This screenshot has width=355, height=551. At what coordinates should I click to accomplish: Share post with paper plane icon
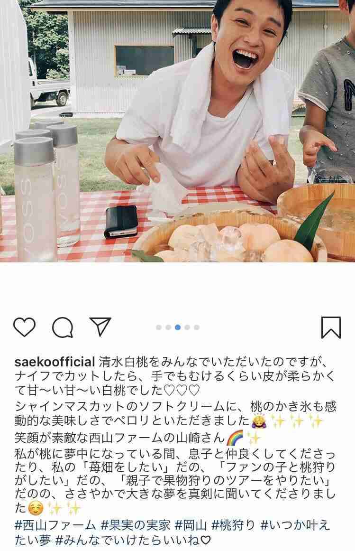100,327
